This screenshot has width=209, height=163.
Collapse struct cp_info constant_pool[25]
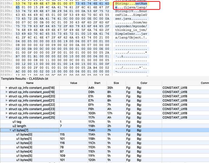pos(6,118)
